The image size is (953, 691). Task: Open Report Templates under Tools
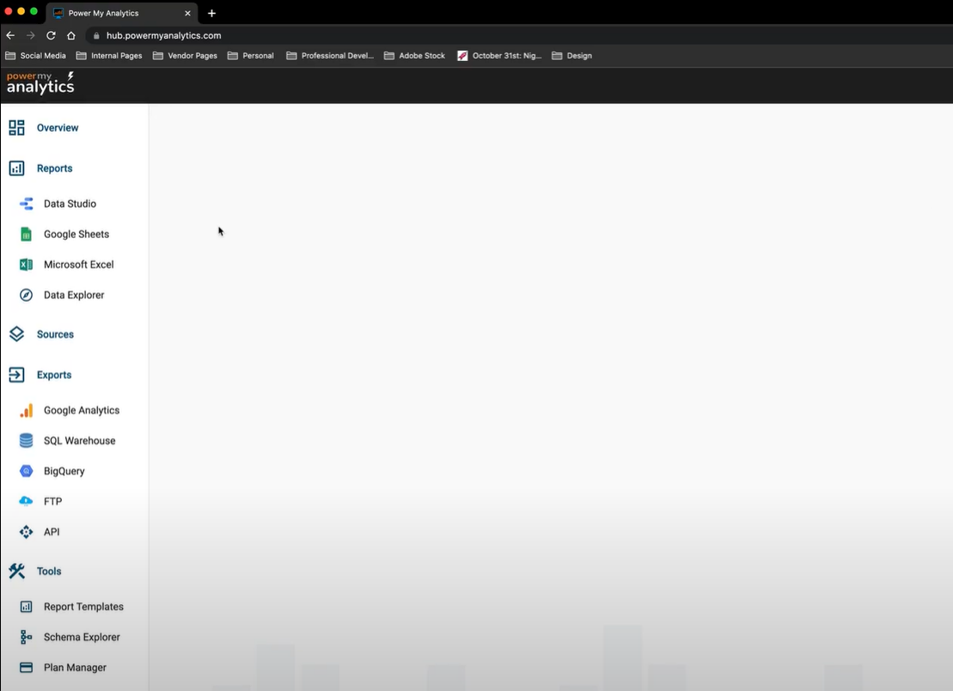pos(83,607)
